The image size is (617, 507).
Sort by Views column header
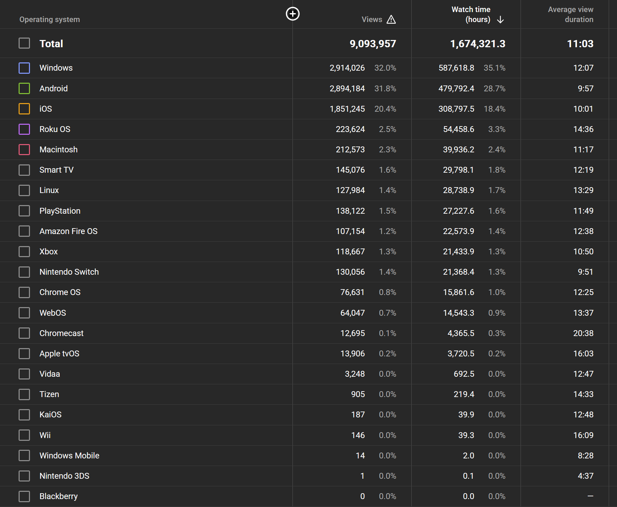click(372, 20)
